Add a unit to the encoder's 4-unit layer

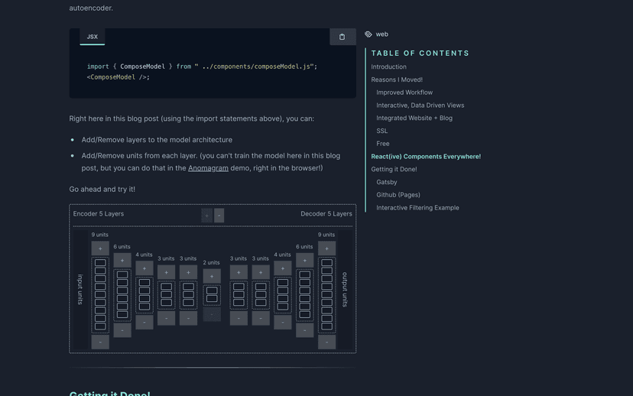(144, 268)
